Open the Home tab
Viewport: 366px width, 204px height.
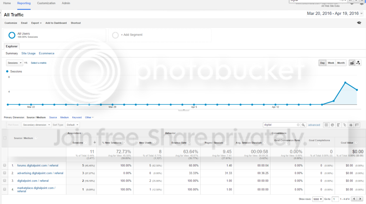coord(7,3)
